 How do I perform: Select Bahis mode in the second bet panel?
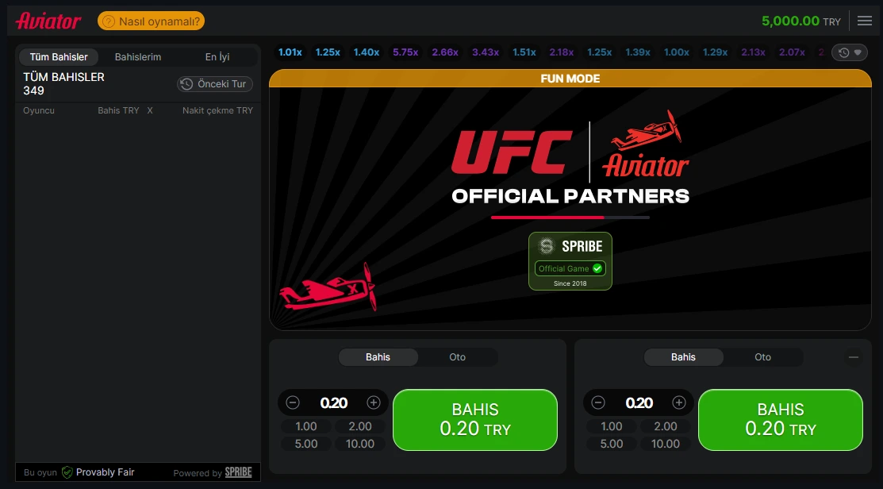pyautogui.click(x=683, y=357)
